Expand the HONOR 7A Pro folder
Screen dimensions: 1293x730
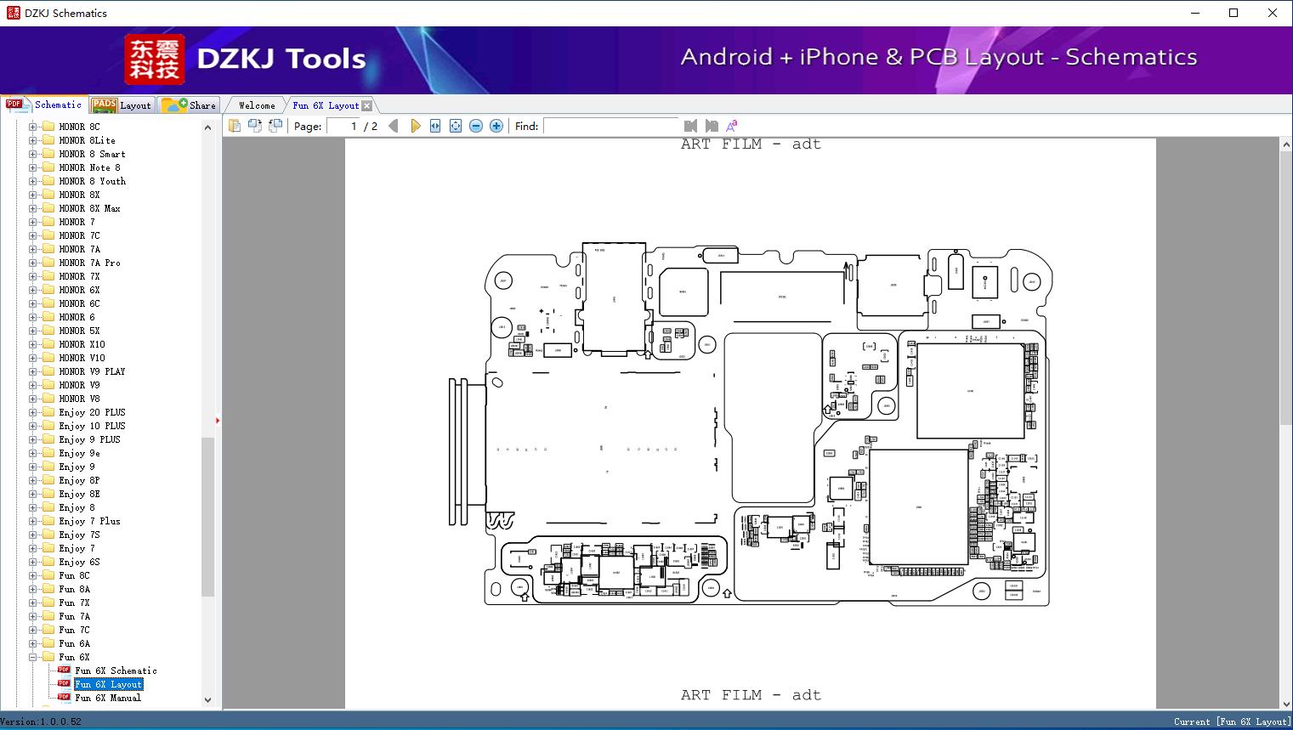click(32, 263)
